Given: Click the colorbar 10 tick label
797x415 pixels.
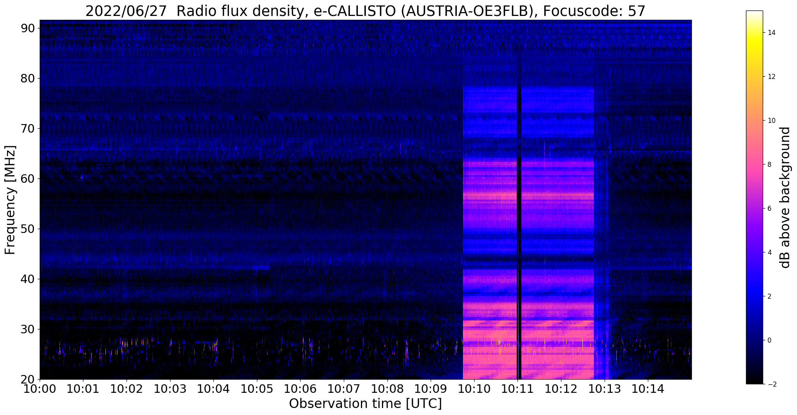Looking at the screenshot, I should pos(771,121).
